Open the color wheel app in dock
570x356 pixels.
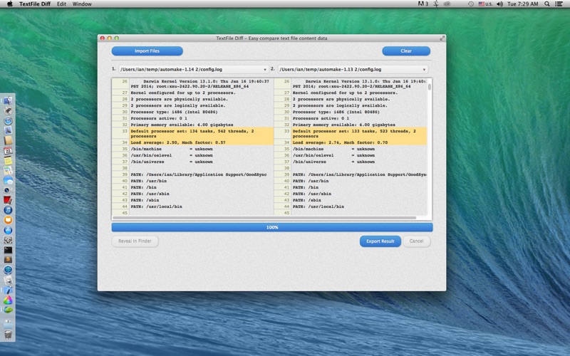[x=8, y=300]
